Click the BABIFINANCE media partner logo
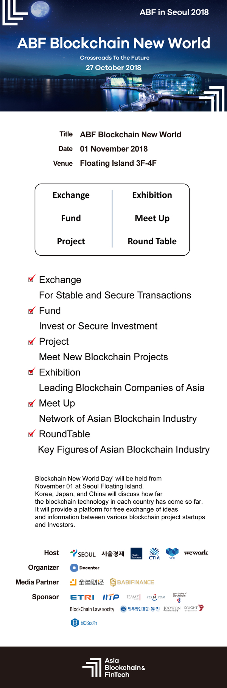This screenshot has height=688, width=227. pos(132,582)
